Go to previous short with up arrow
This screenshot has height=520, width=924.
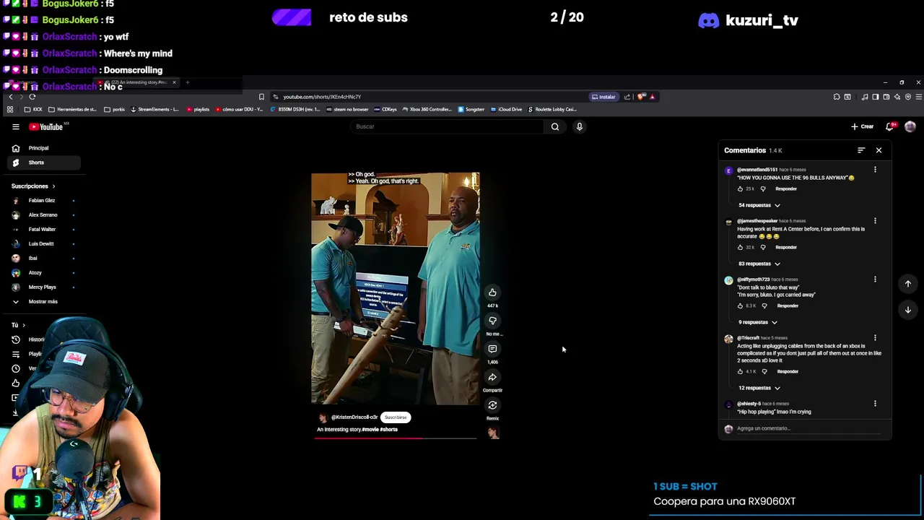(x=908, y=284)
